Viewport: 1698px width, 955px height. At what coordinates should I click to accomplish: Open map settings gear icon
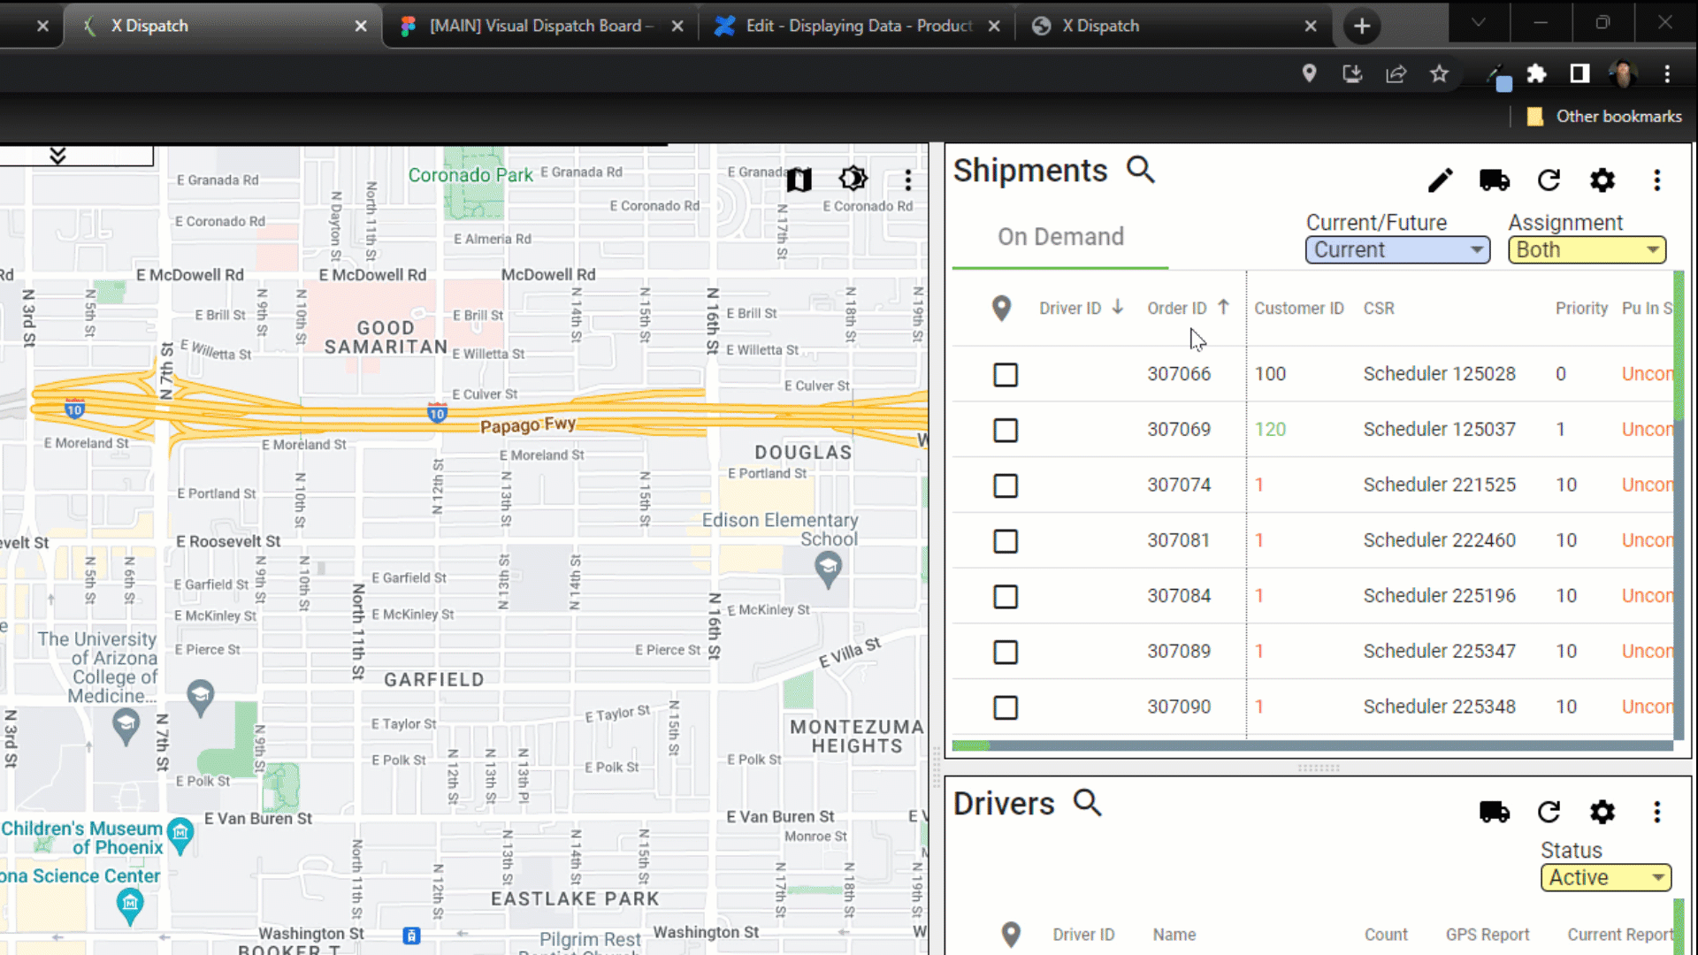click(853, 180)
